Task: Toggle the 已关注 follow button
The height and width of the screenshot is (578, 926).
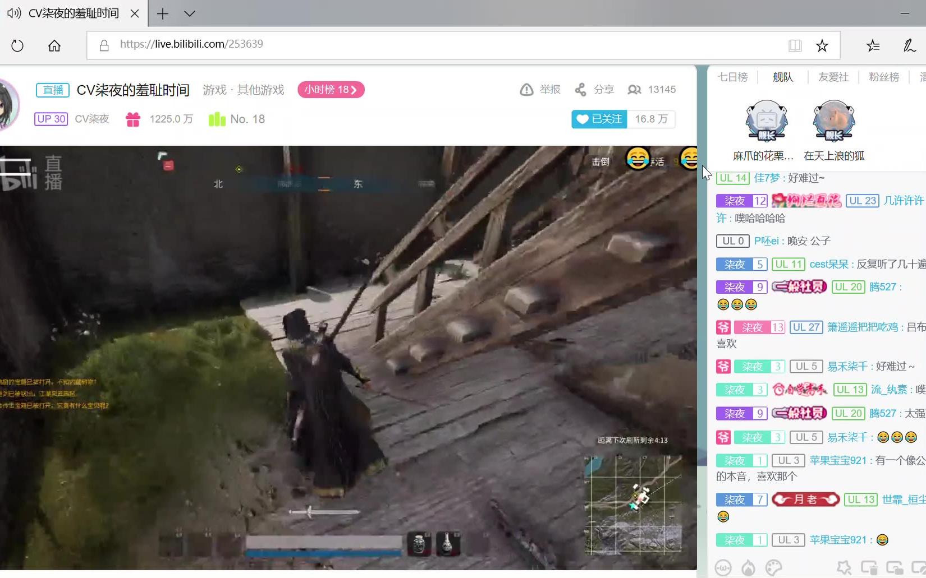Action: point(599,119)
